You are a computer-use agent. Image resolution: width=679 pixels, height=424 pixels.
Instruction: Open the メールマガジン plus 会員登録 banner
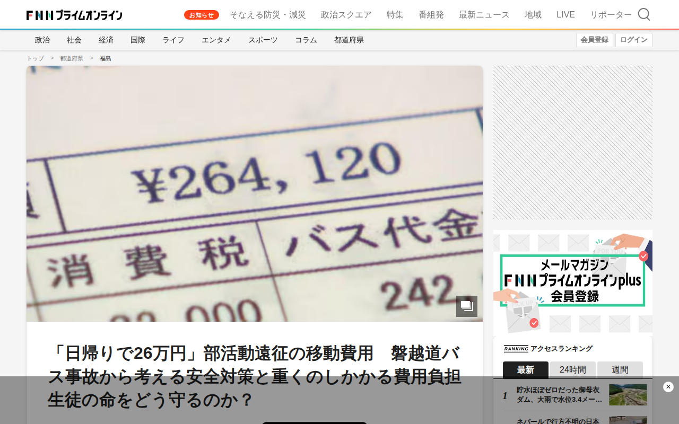click(573, 282)
